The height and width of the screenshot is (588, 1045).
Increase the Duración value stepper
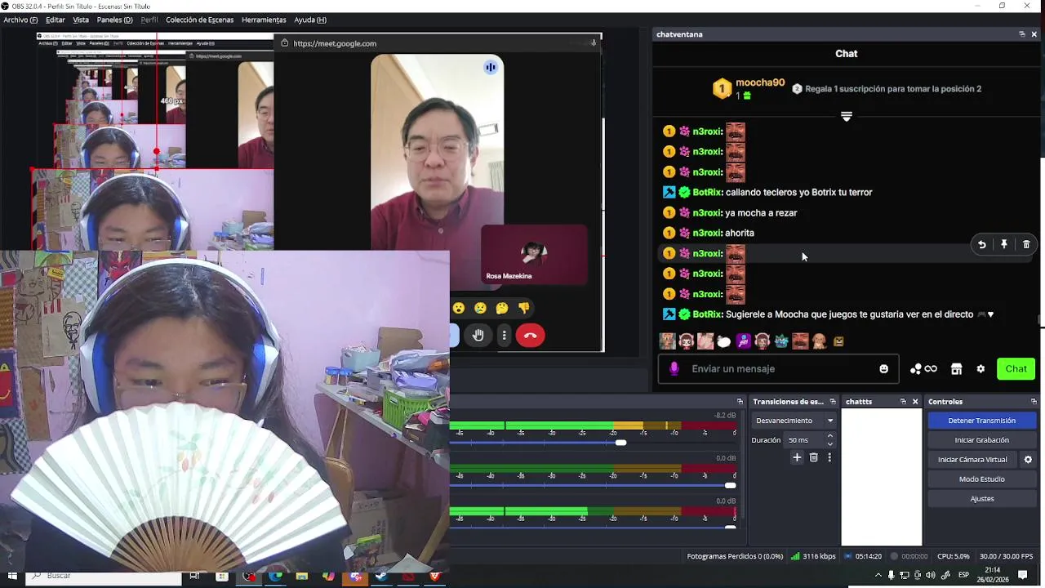pos(830,436)
